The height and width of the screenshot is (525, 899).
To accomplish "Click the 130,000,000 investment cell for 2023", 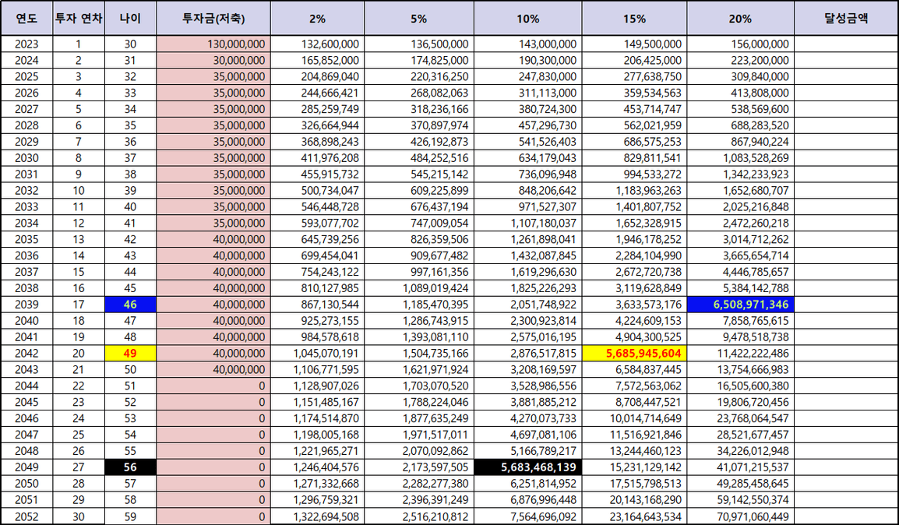I will point(213,44).
